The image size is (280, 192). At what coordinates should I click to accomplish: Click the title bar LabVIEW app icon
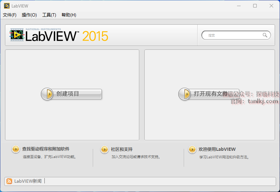point(7,6)
